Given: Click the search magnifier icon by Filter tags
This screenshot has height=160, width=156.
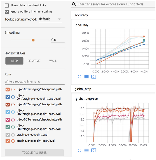Looking at the screenshot, I should point(74,4).
